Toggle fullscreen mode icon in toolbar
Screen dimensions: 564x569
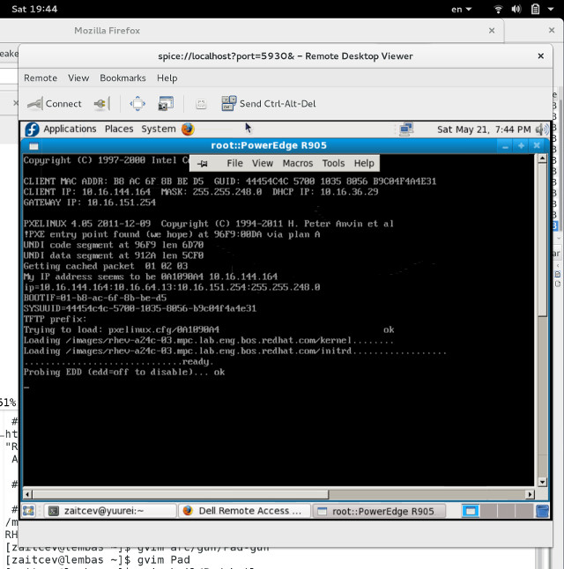(137, 104)
